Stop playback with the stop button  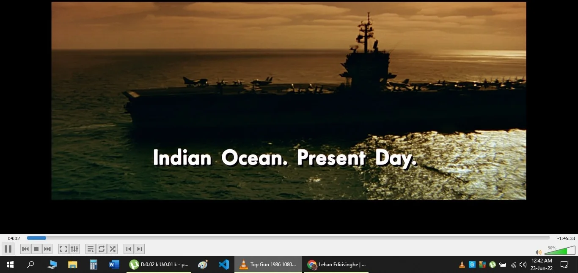click(36, 249)
